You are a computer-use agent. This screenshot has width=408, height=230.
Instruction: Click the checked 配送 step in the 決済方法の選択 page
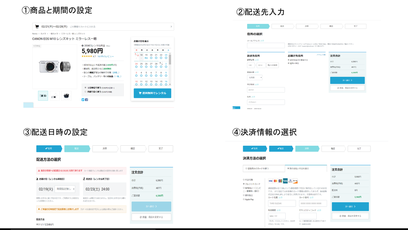tap(281, 149)
